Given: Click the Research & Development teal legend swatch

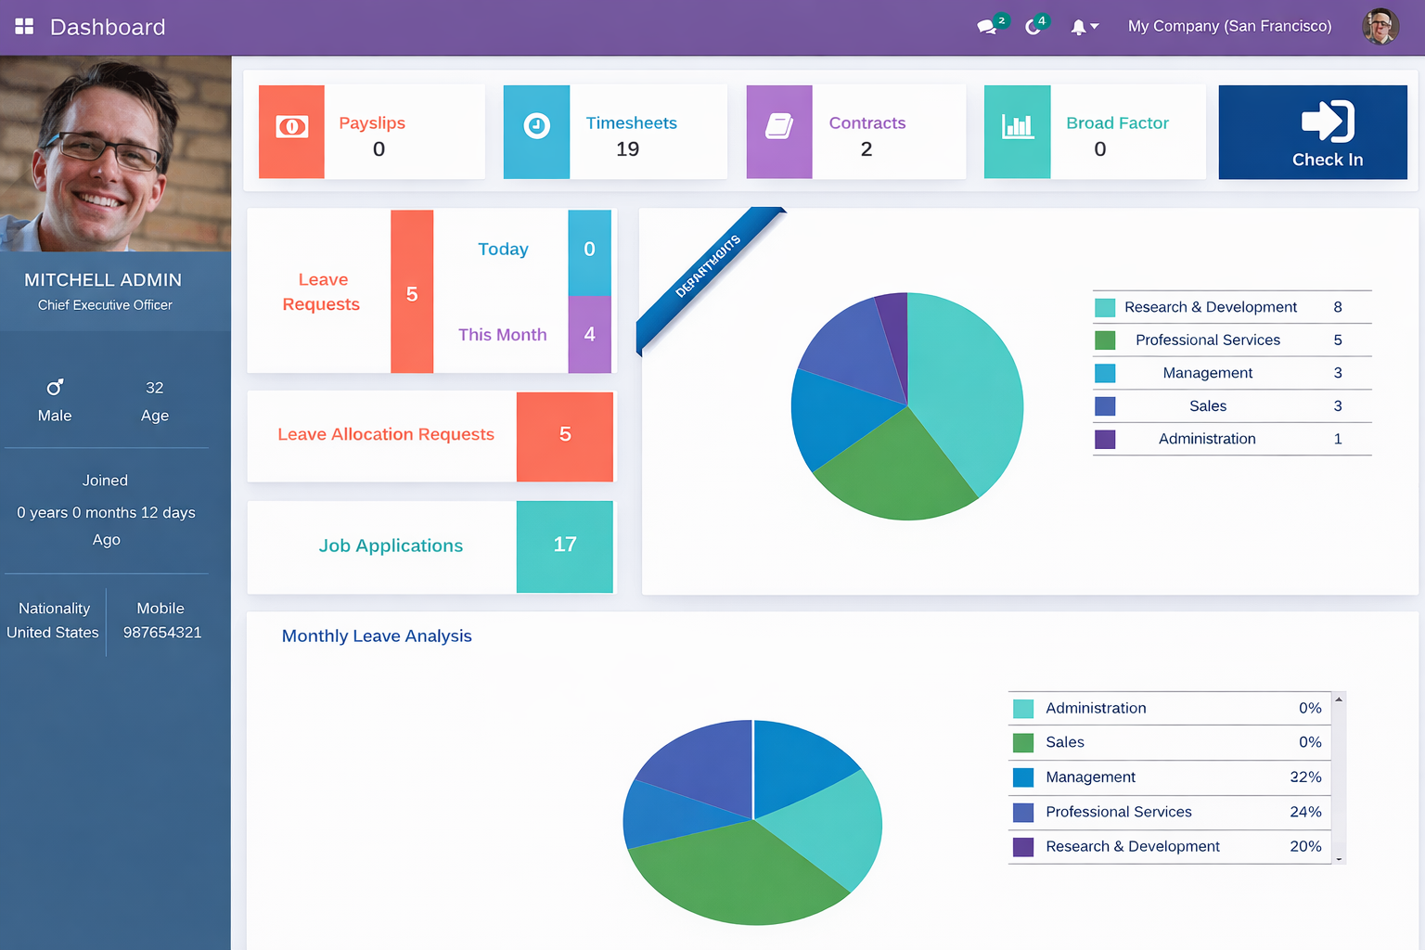Looking at the screenshot, I should (1105, 308).
